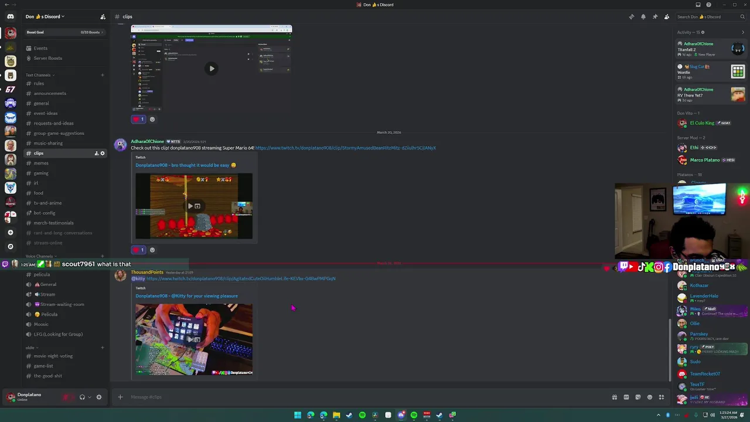The height and width of the screenshot is (422, 750).
Task: Expand the Activity panel chevron
Action: tap(743, 32)
